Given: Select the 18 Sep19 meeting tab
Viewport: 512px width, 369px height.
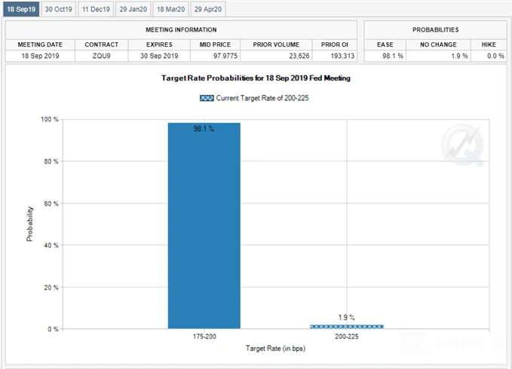Looking at the screenshot, I should pos(21,9).
